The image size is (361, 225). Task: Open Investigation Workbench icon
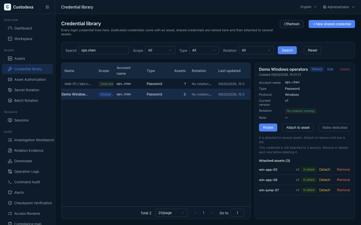pos(10,140)
